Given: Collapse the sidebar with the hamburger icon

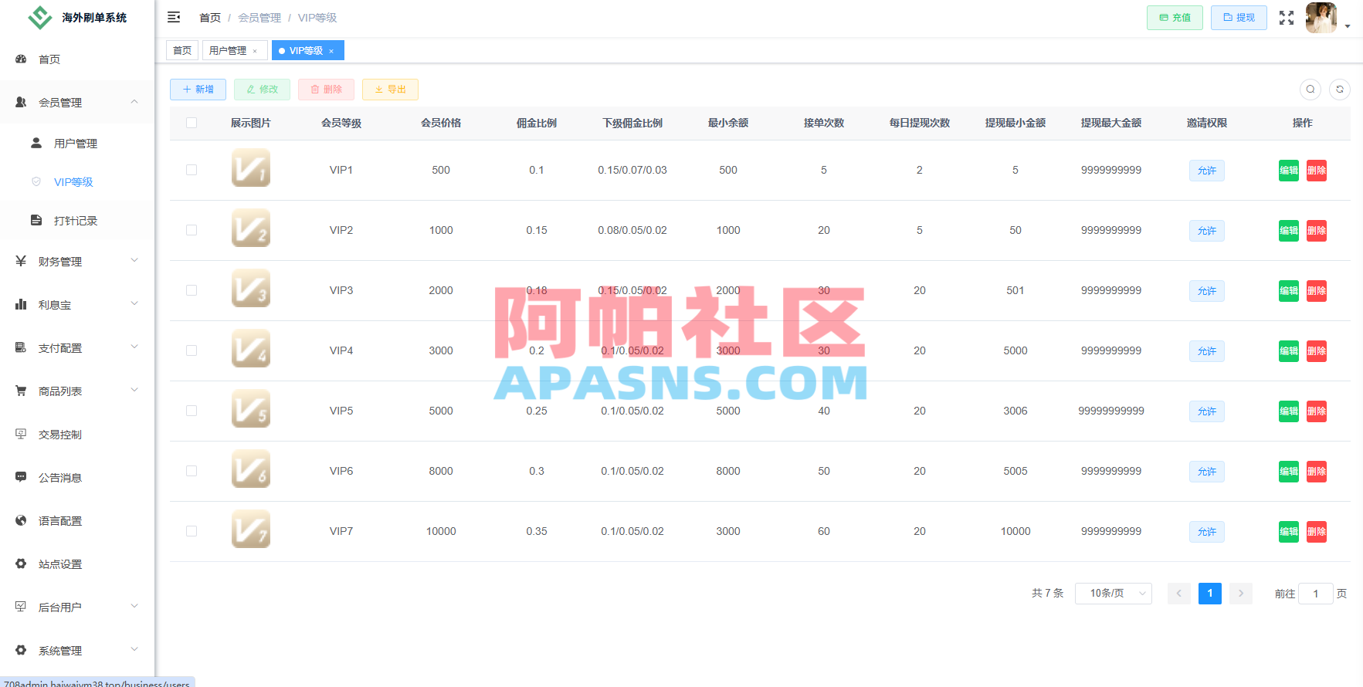Looking at the screenshot, I should [x=174, y=17].
